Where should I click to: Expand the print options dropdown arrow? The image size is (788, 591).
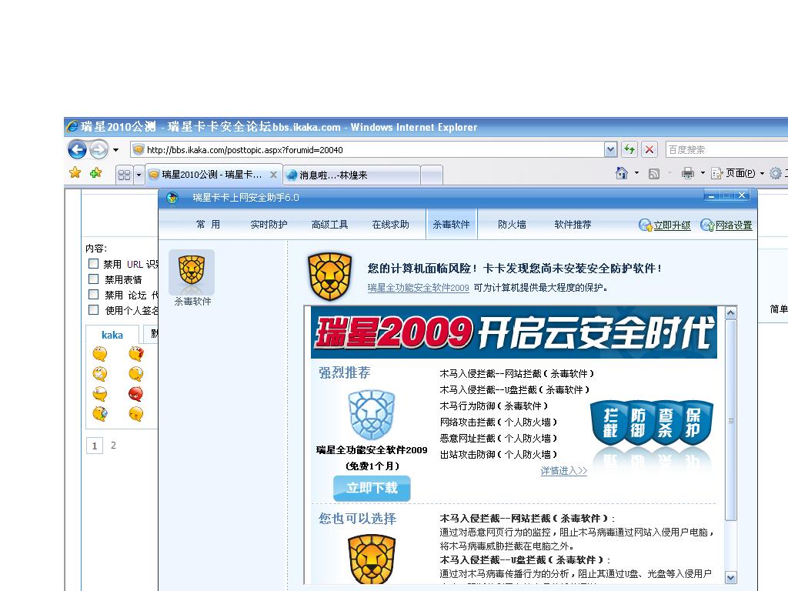click(703, 173)
